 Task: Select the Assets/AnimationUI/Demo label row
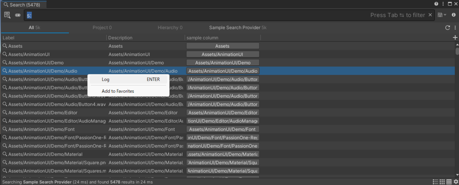pos(36,63)
